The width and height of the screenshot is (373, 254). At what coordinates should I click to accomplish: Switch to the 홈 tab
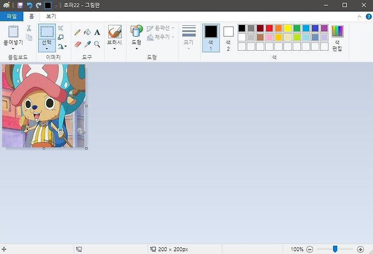(x=32, y=17)
